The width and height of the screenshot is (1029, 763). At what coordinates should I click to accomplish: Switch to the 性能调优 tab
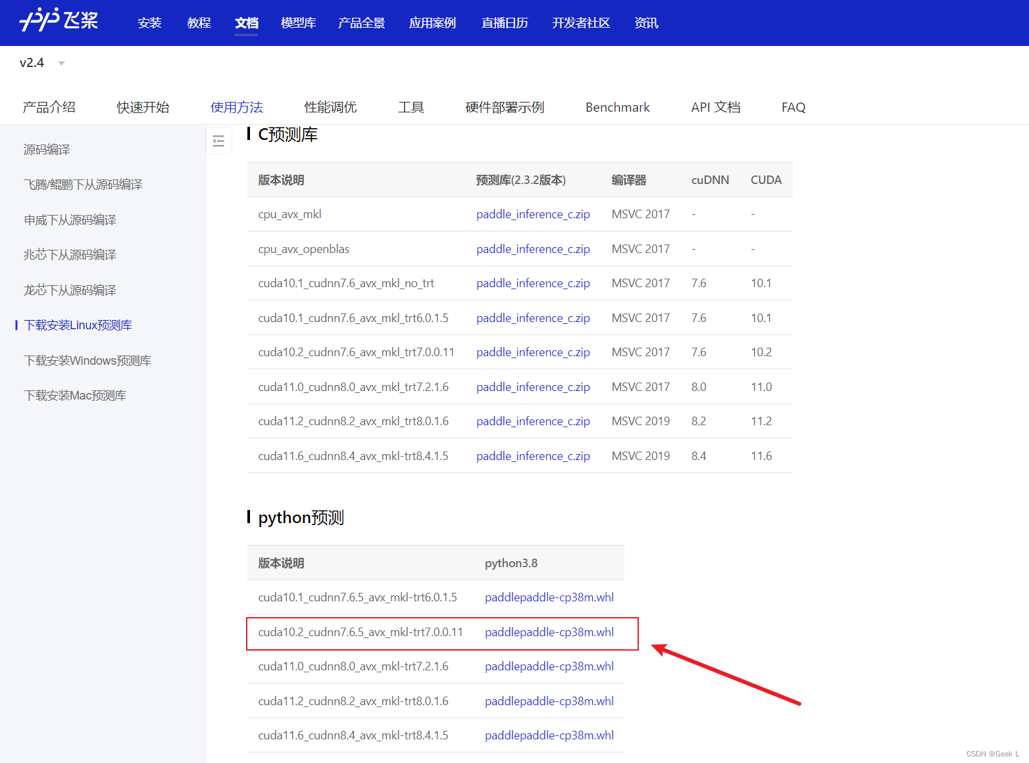tap(330, 107)
